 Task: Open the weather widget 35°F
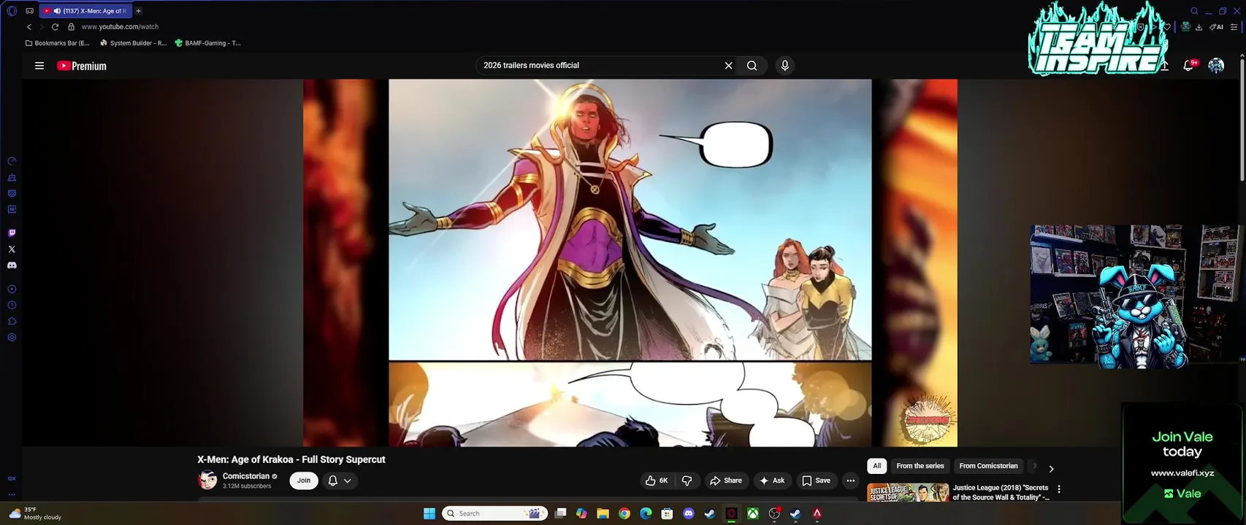point(35,513)
